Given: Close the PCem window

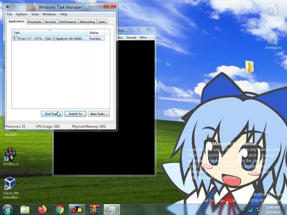Looking at the screenshot, I should [149, 29].
